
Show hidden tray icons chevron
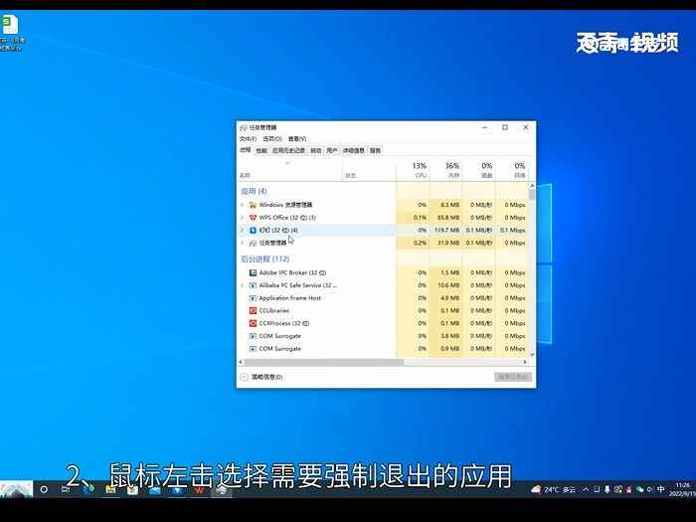click(x=586, y=489)
